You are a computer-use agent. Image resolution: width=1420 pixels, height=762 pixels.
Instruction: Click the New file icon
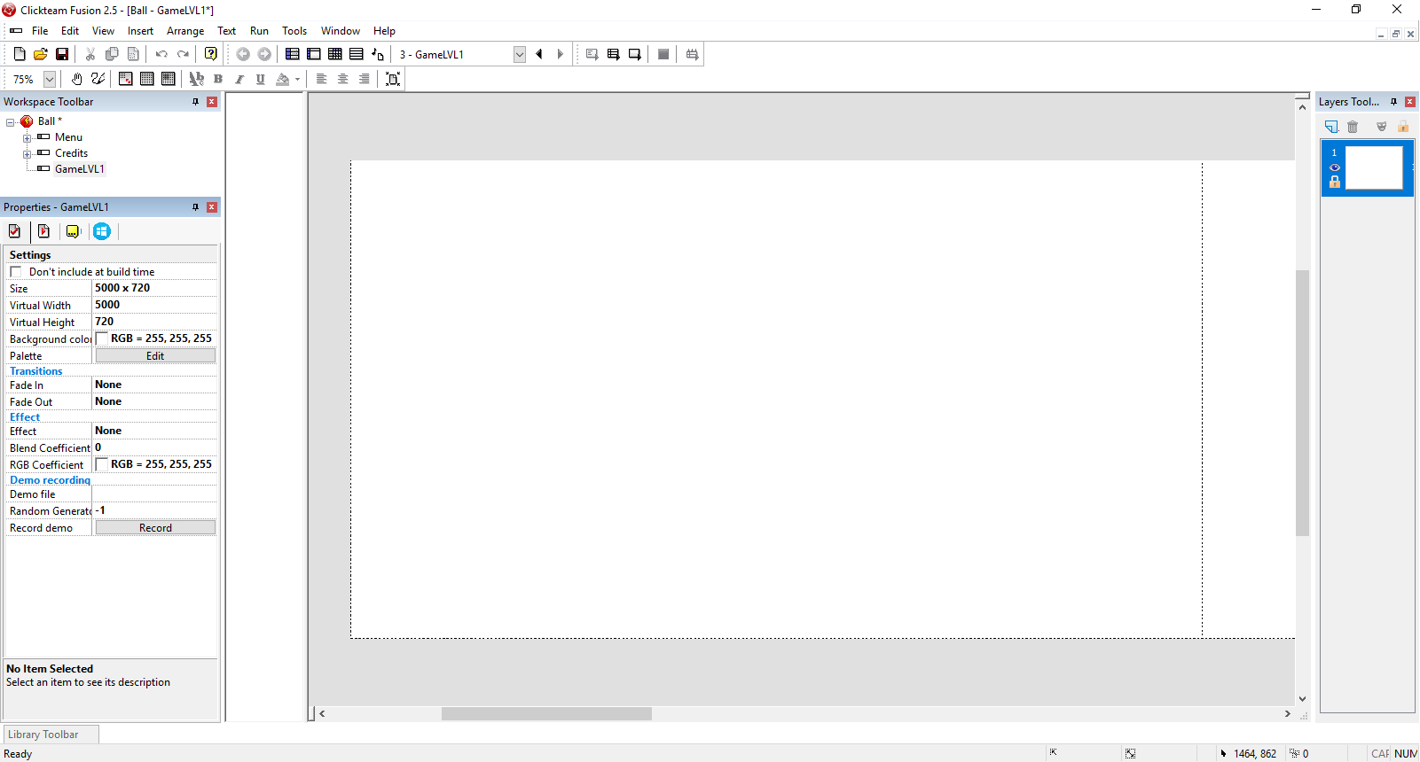(20, 54)
